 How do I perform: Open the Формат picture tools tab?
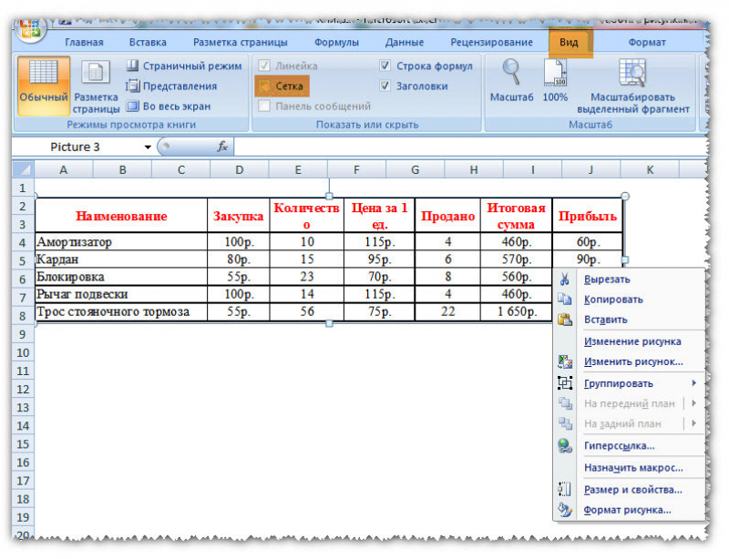pos(647,42)
